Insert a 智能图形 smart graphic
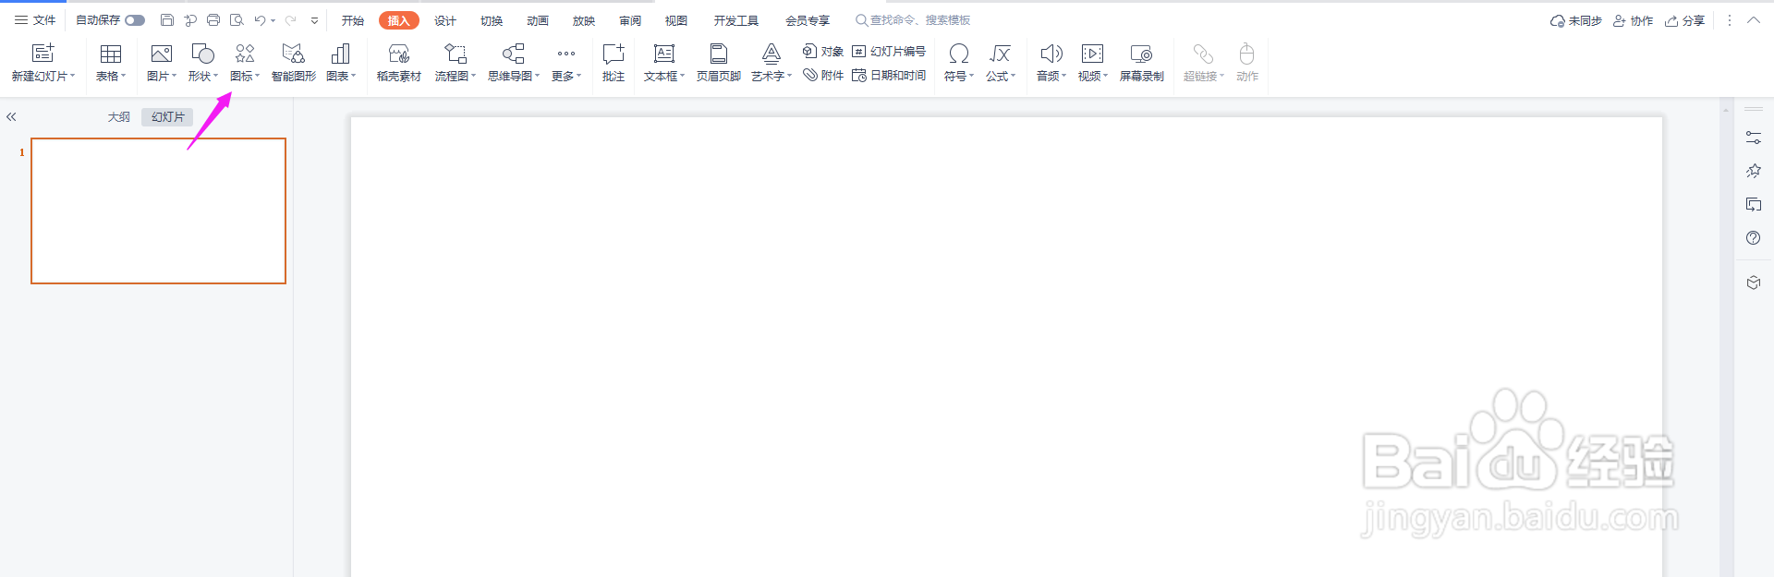 (x=294, y=64)
